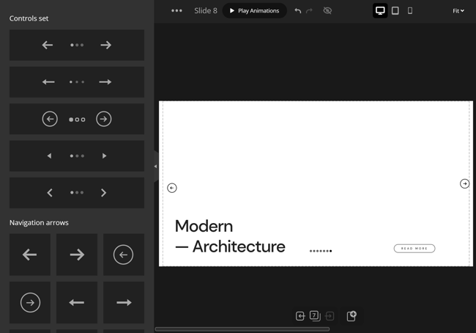Select circled left arrow in Navigation arrows
The width and height of the screenshot is (476, 333).
tap(123, 255)
